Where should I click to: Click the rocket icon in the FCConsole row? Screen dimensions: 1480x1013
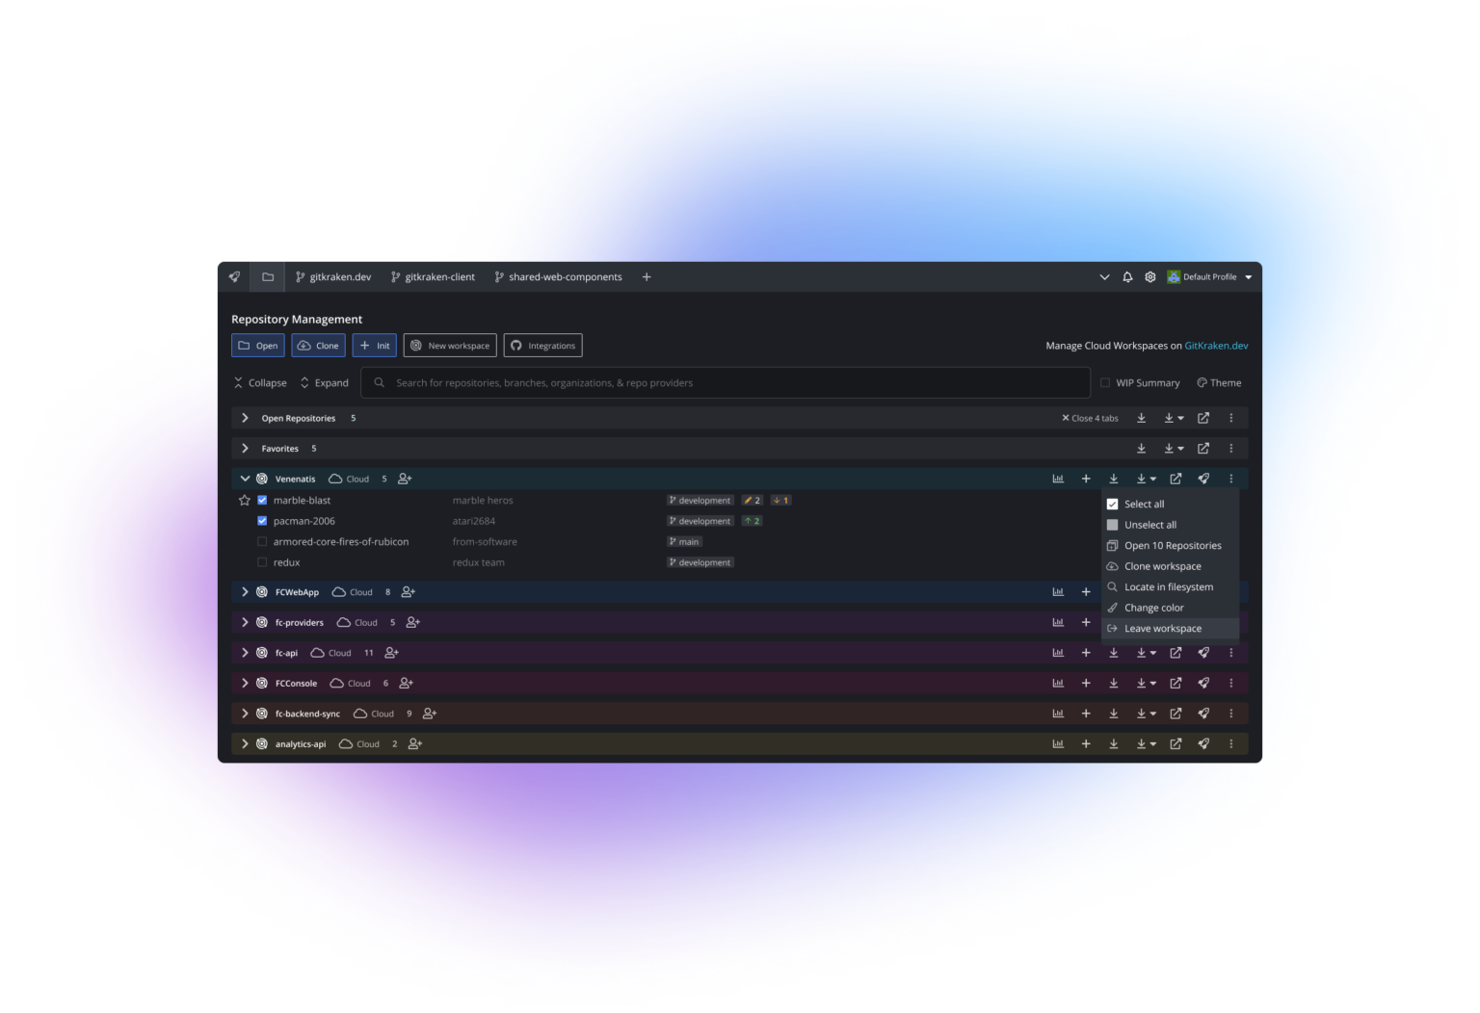click(1203, 684)
